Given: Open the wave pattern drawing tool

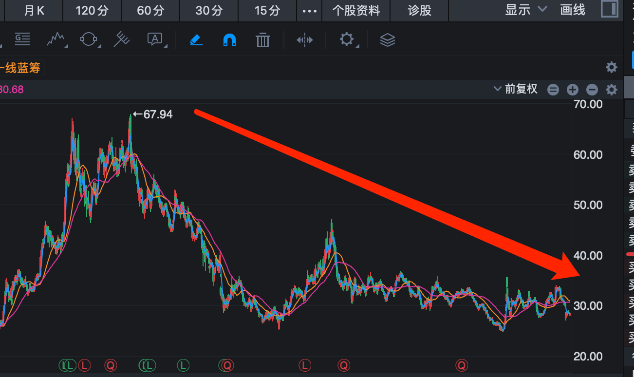Looking at the screenshot, I should click(57, 40).
